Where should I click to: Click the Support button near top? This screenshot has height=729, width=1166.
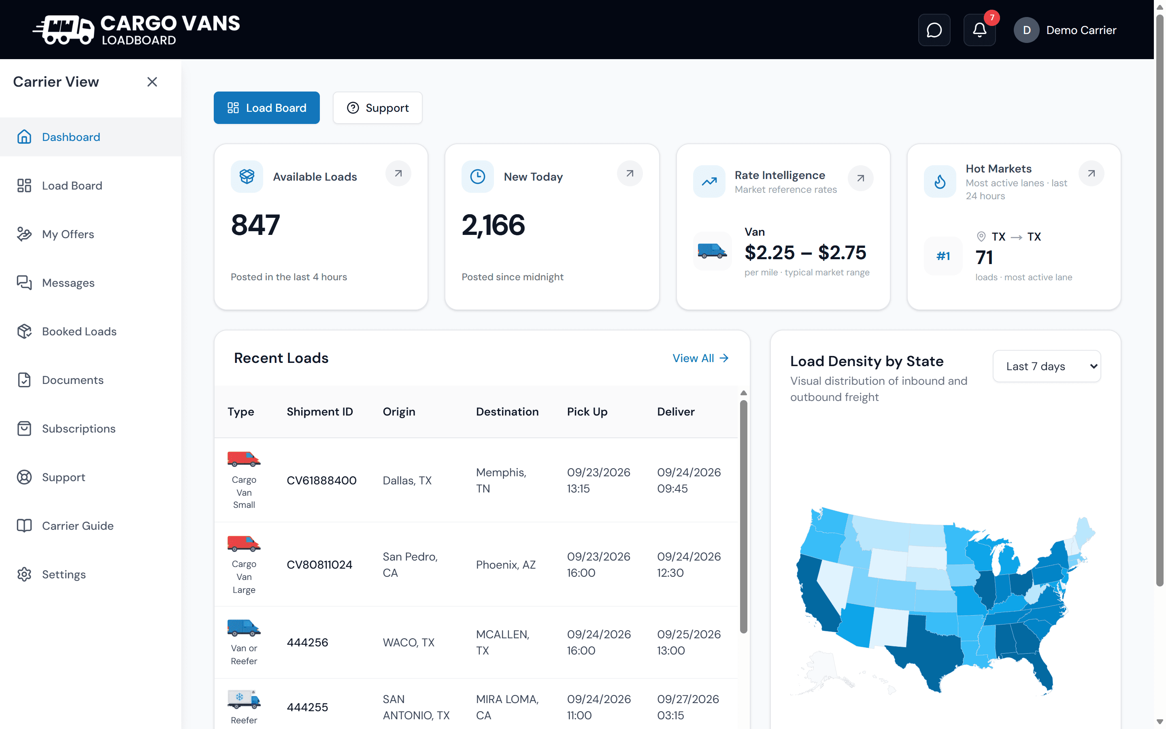pyautogui.click(x=377, y=107)
